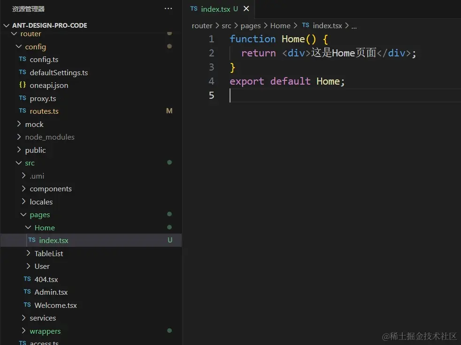Click the src breadcrumb segment
This screenshot has height=345, width=461.
tap(226, 26)
